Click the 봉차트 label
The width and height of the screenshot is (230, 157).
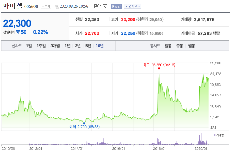pyautogui.click(x=155, y=46)
